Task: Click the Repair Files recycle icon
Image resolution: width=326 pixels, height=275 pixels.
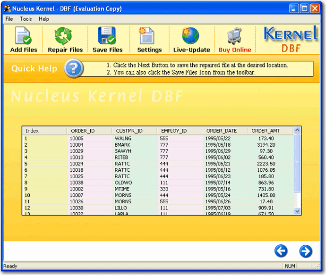Action: coord(65,39)
